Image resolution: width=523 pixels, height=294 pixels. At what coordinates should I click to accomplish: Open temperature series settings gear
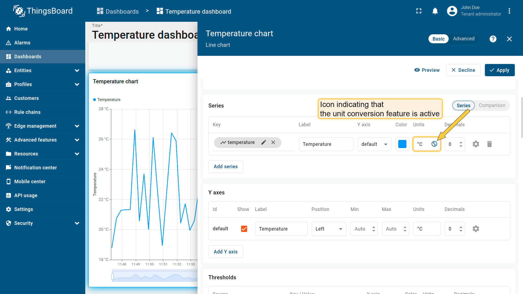(476, 144)
